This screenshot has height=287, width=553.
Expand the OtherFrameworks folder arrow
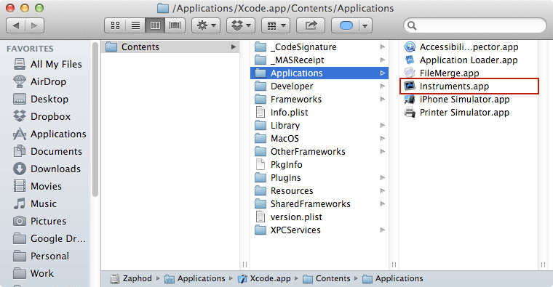382,151
